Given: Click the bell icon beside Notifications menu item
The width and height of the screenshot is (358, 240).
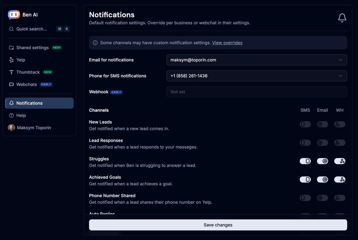Looking at the screenshot, I should pyautogui.click(x=11, y=103).
